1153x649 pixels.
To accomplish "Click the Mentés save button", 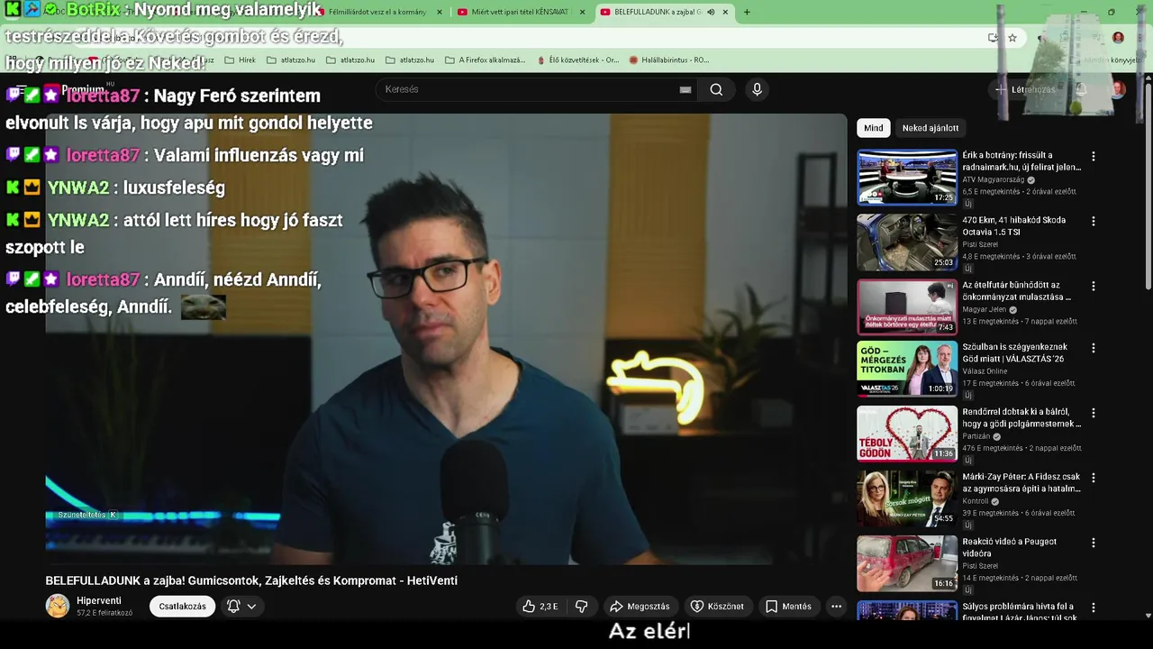I will [788, 607].
